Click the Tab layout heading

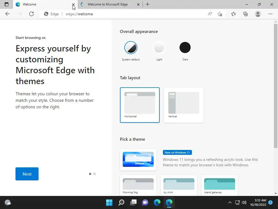pyautogui.click(x=130, y=78)
